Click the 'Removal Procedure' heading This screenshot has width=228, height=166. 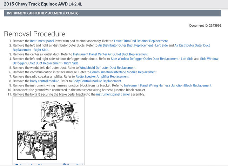[35, 34]
